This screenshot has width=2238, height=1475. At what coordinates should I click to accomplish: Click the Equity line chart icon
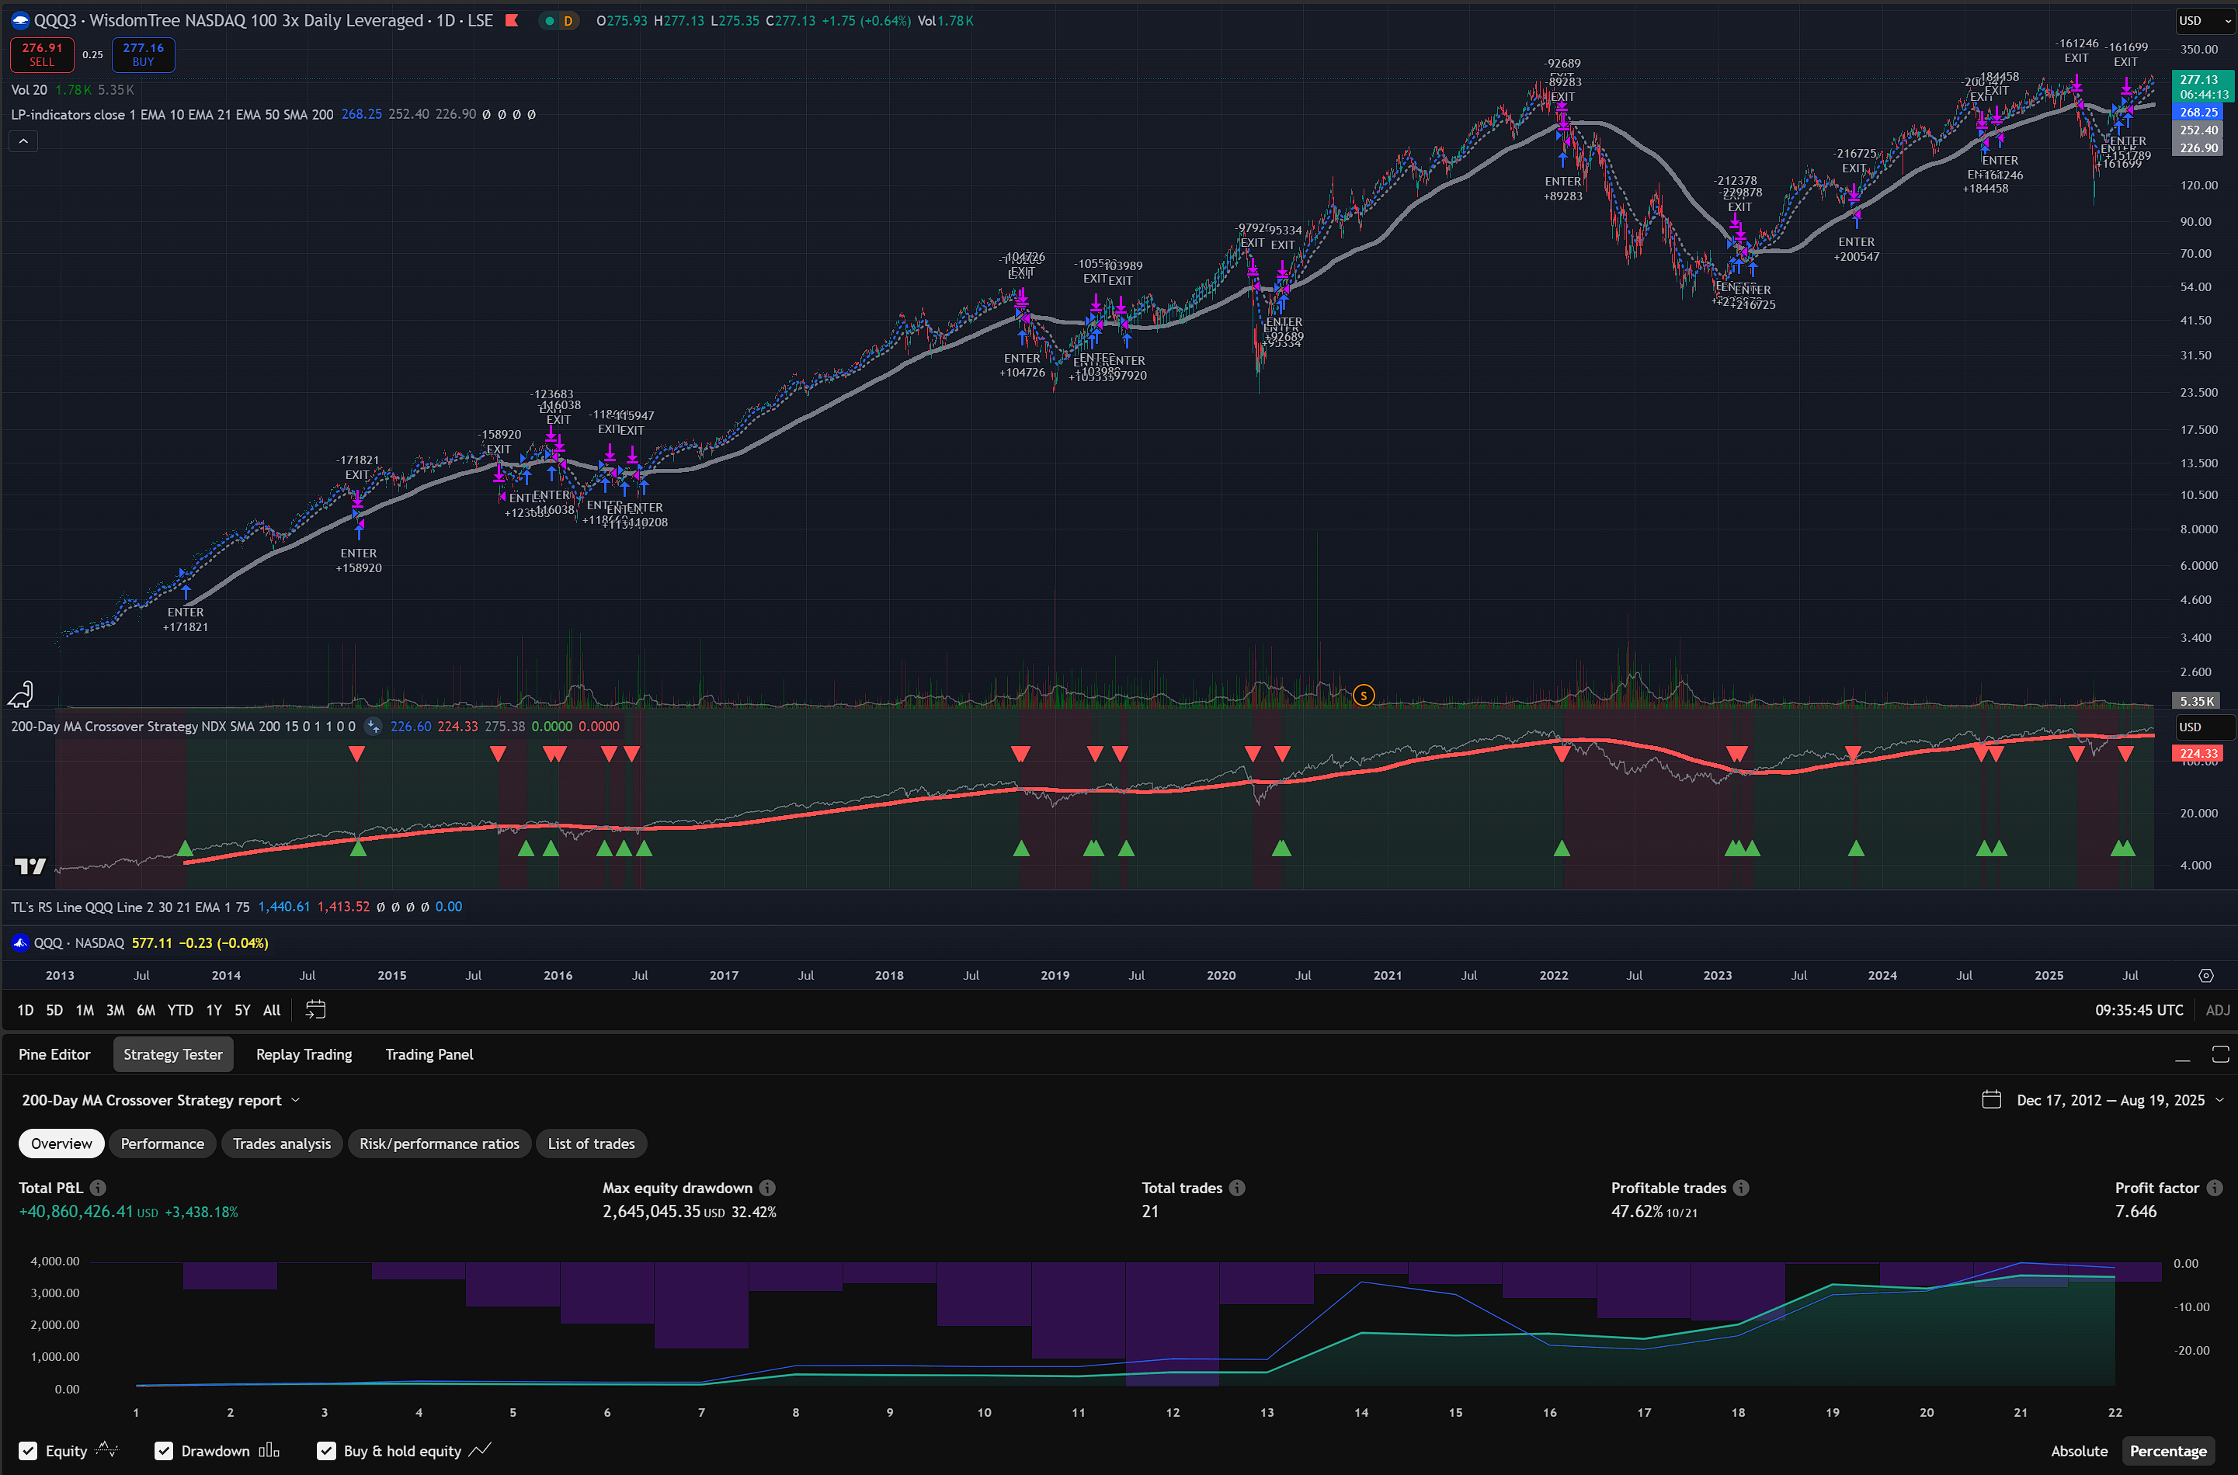tap(107, 1449)
